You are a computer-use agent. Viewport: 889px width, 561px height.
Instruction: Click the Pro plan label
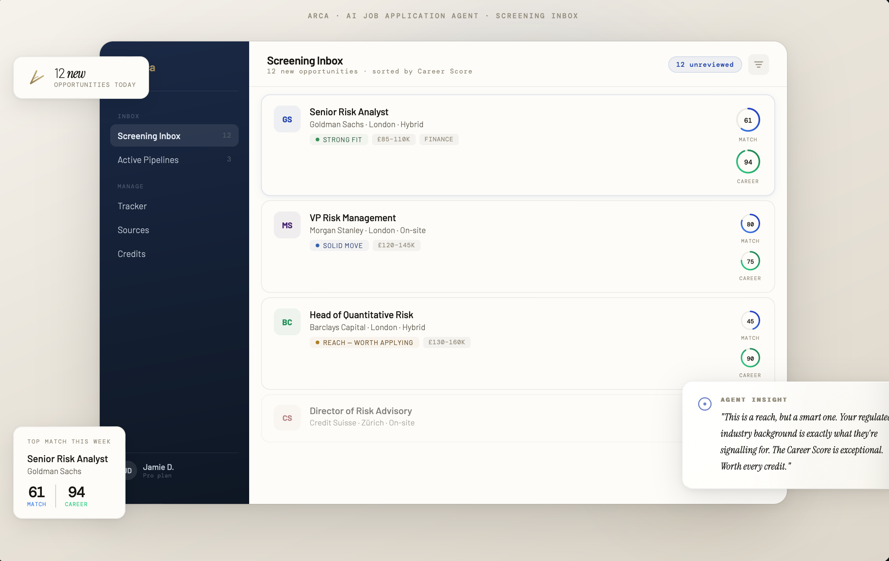tap(157, 476)
